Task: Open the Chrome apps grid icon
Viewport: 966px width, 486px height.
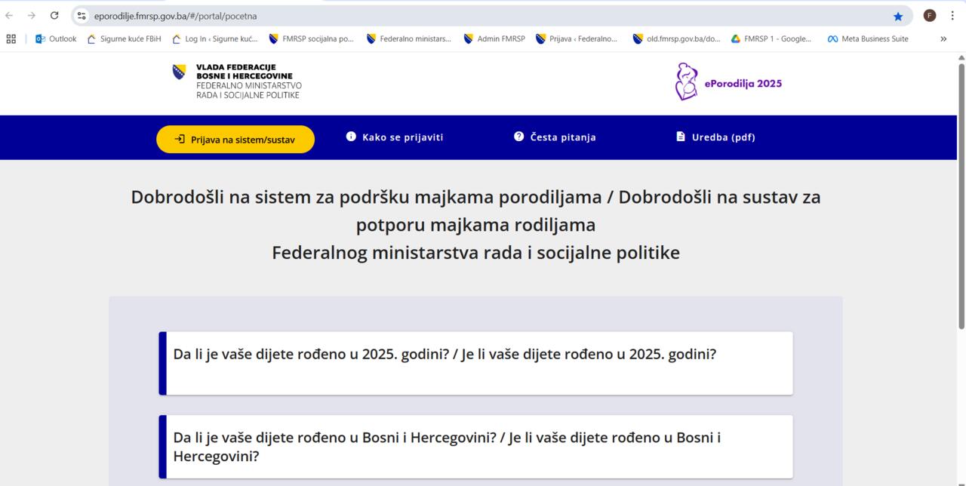Action: coord(11,39)
